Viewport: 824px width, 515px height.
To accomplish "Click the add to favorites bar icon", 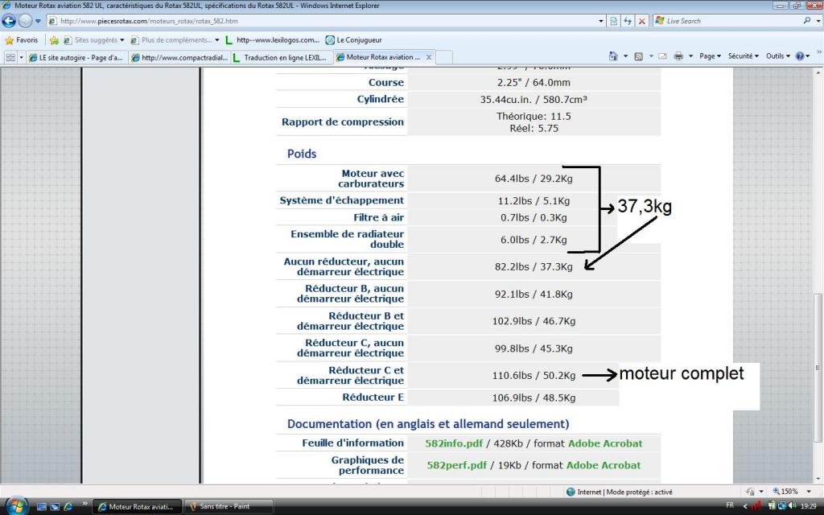I will pos(54,40).
